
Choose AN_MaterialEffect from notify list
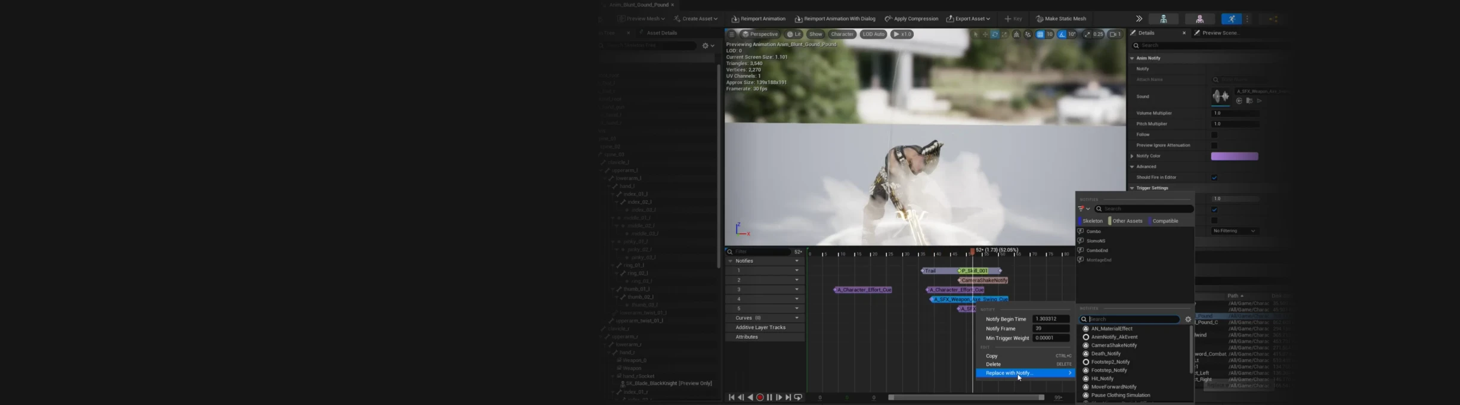[x=1112, y=329]
